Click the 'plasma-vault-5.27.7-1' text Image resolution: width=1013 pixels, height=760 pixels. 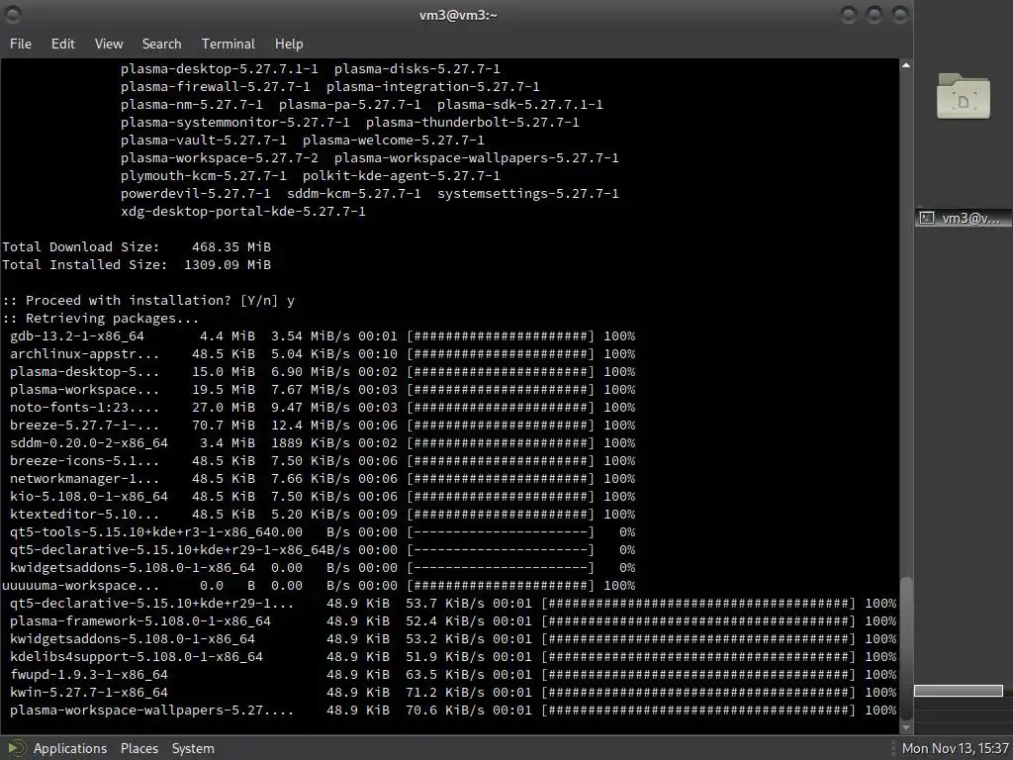(204, 141)
